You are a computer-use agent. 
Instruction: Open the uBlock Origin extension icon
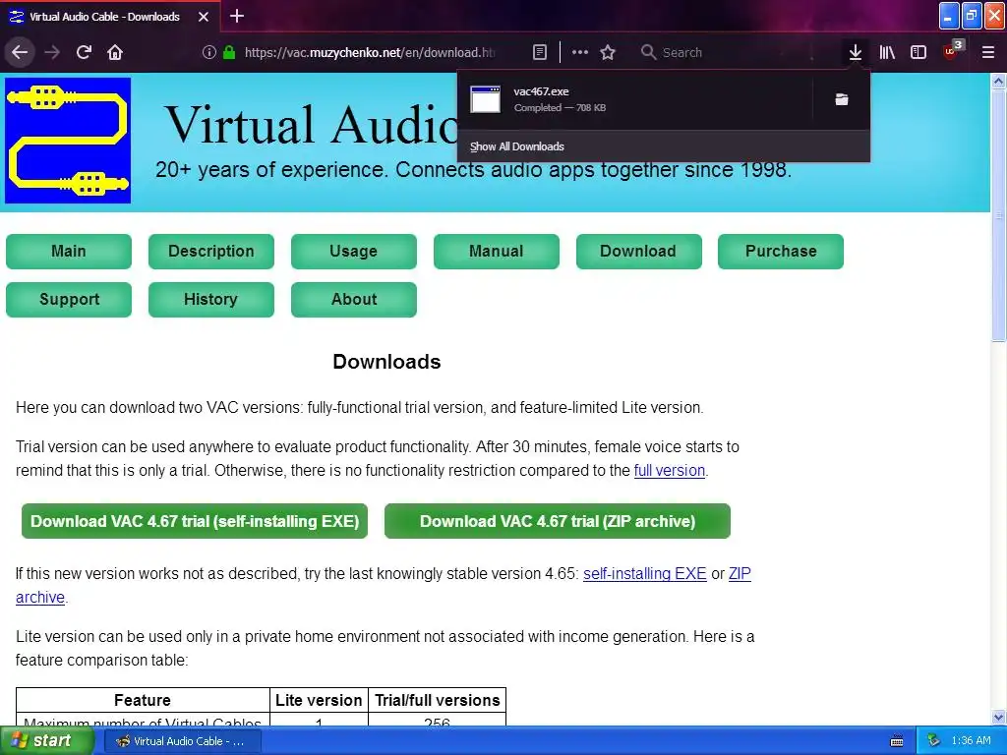click(x=952, y=51)
